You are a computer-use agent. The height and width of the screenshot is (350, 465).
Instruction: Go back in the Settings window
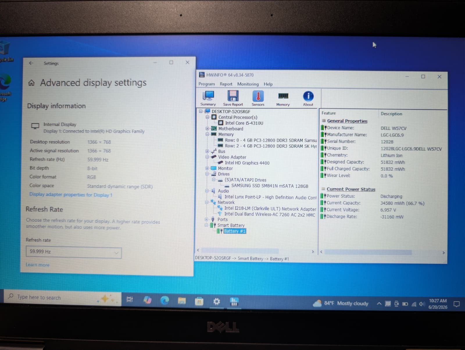(31, 63)
